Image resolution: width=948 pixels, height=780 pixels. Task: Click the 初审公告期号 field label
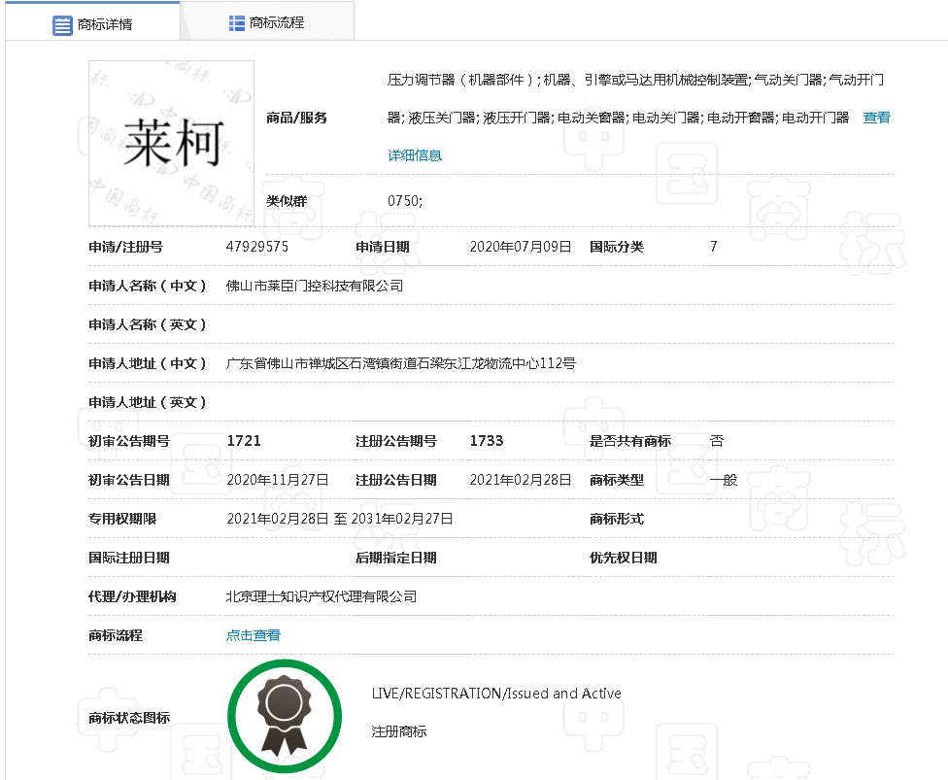pyautogui.click(x=129, y=441)
